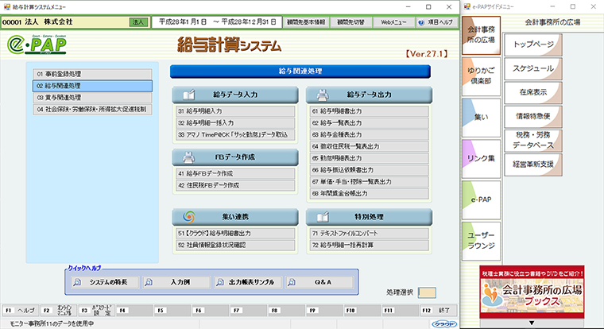Click the 会計事務所の広場ブックス banner

(532, 292)
